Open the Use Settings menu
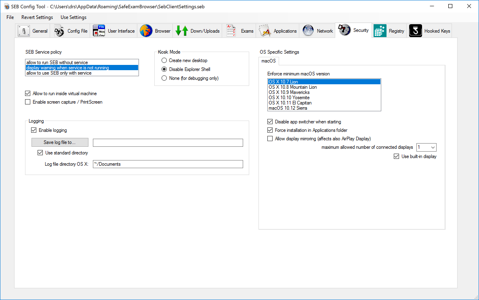This screenshot has width=479, height=300. pyautogui.click(x=74, y=17)
